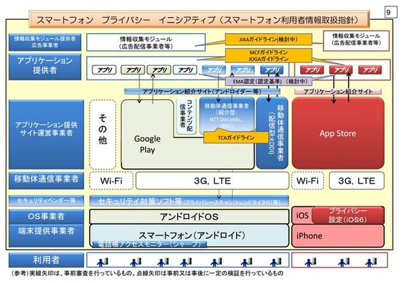This screenshot has height=283, width=408.
Task: Click the page number 9 box
Action: coord(392,11)
